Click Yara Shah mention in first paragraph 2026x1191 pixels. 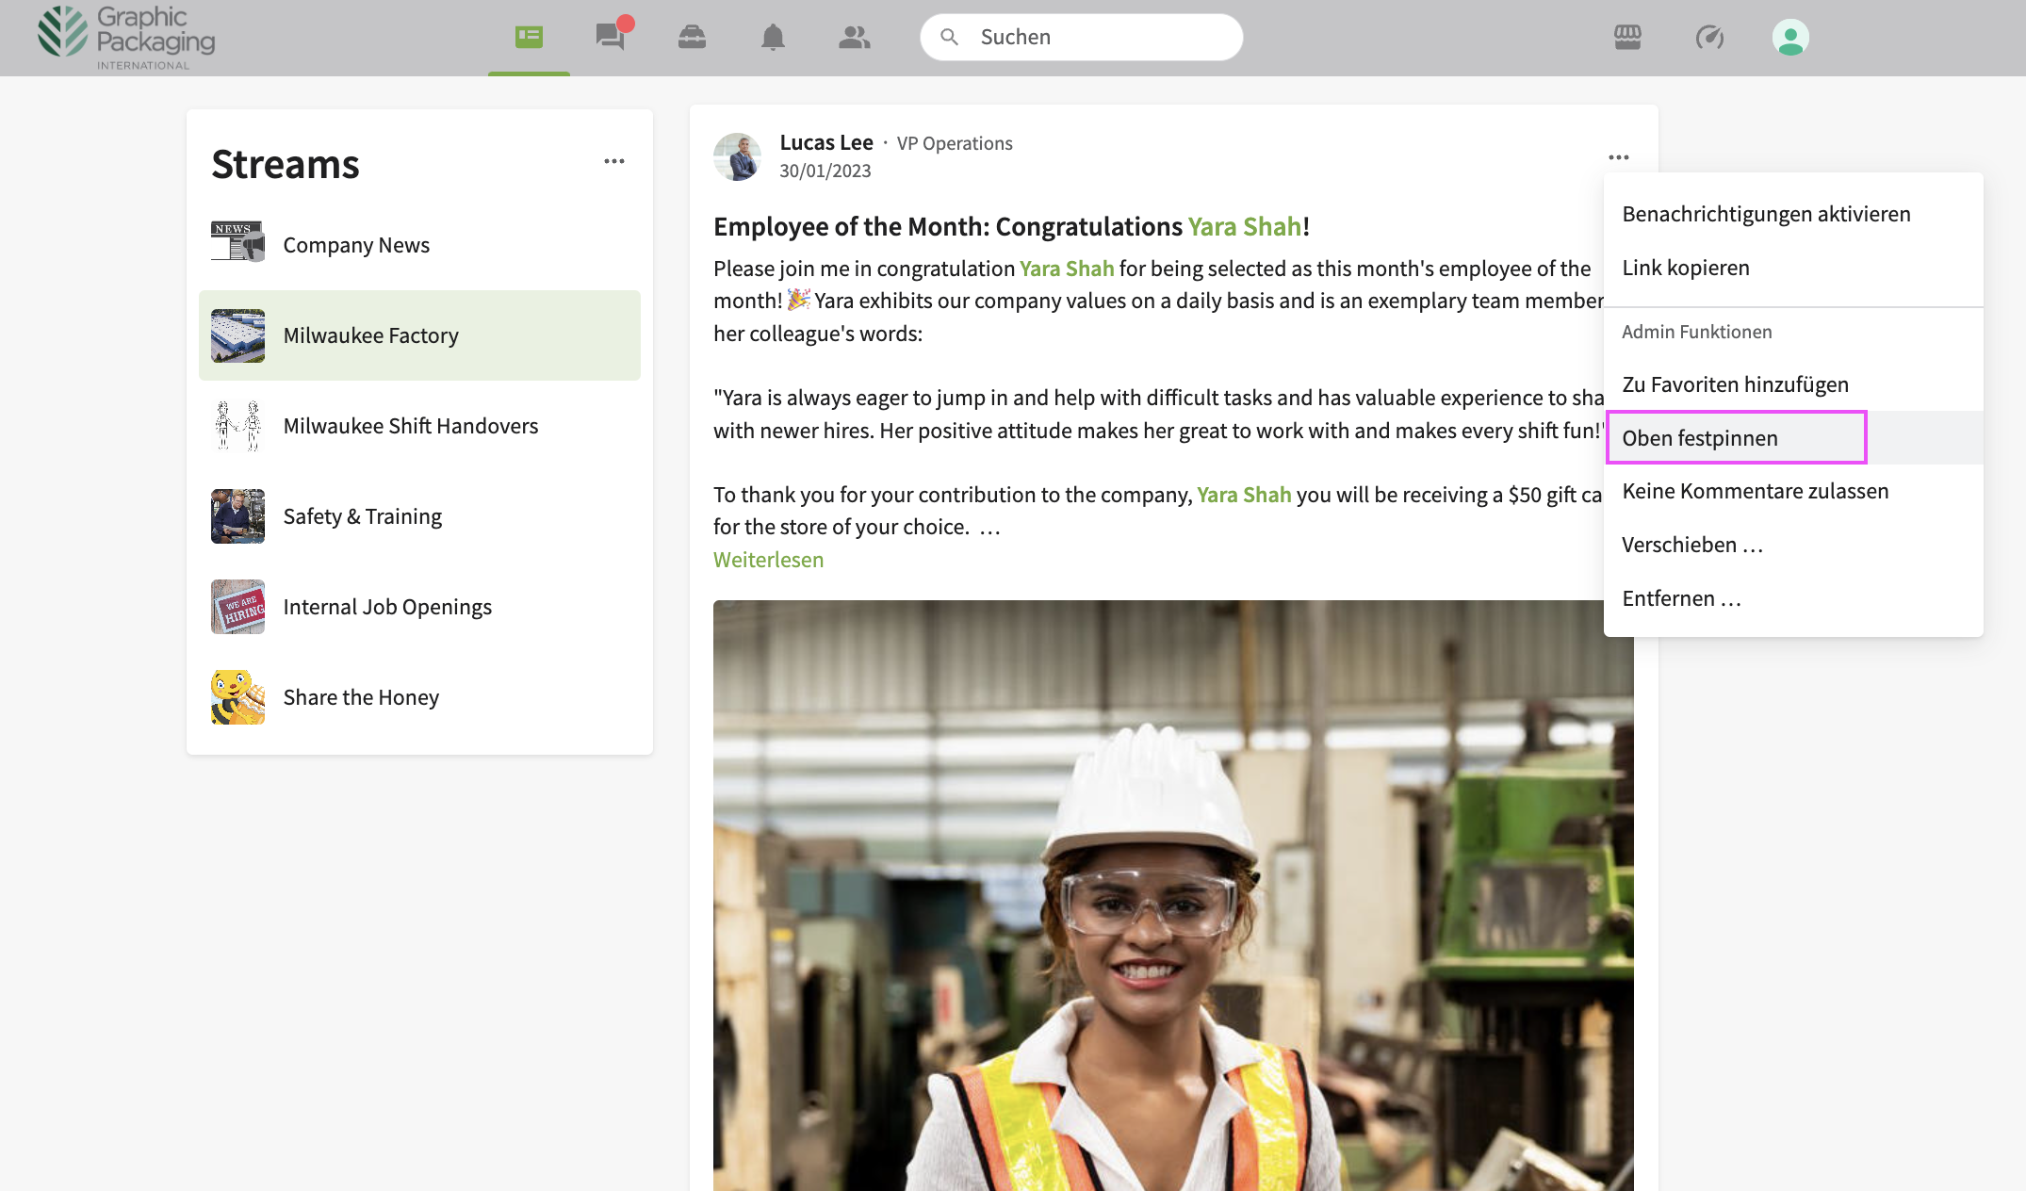[1067, 269]
